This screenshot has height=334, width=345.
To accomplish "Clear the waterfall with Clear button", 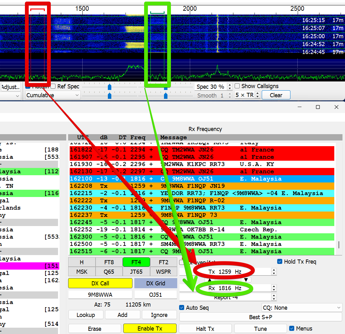I will pyautogui.click(x=276, y=95).
